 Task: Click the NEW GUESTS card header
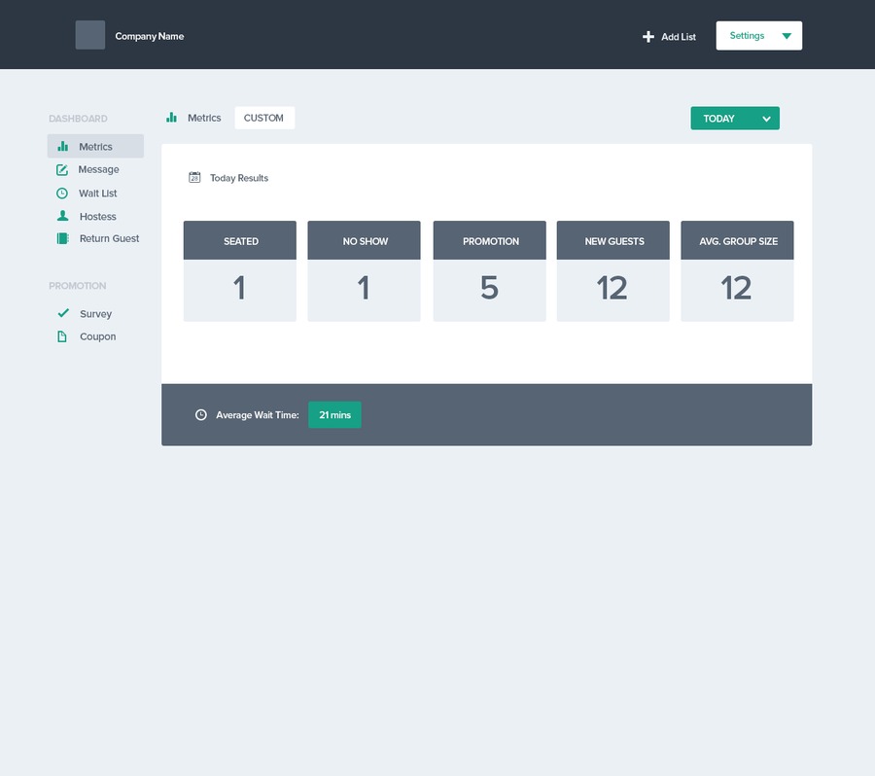click(x=613, y=240)
